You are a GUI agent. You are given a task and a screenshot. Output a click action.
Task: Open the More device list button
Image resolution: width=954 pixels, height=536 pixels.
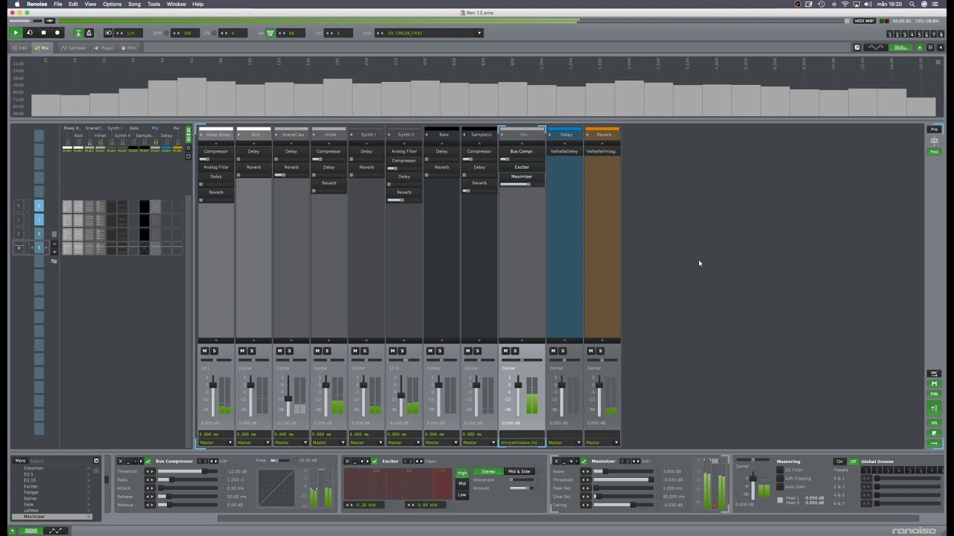[x=20, y=461]
